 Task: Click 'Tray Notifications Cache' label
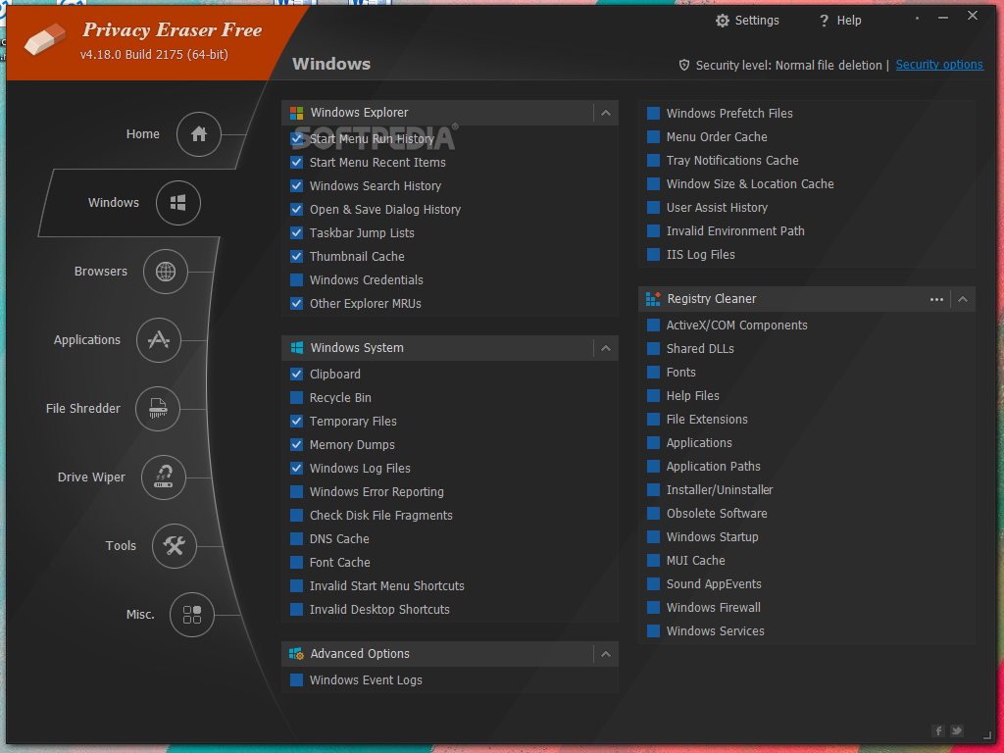732,161
